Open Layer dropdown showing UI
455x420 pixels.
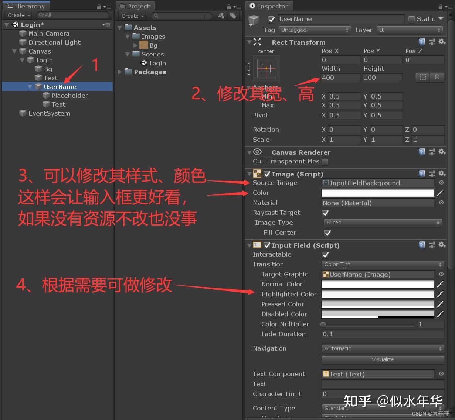[x=410, y=30]
